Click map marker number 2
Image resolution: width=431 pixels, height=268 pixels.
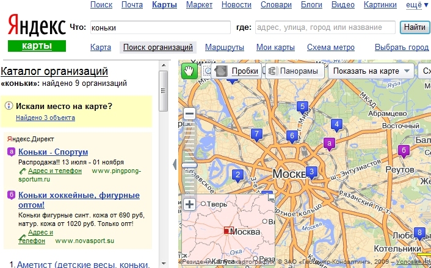tap(237, 175)
